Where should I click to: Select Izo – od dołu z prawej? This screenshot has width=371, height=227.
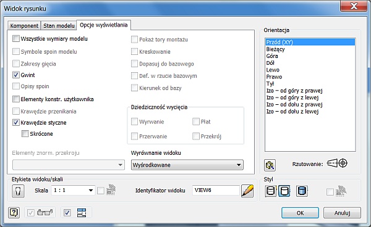[310, 104]
